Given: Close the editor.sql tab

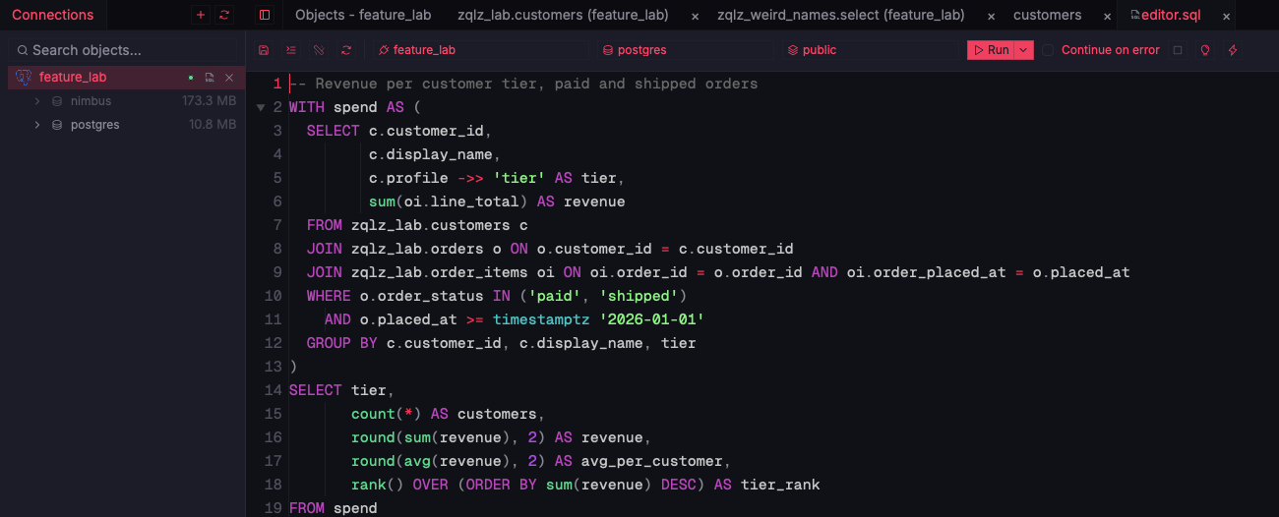Looking at the screenshot, I should point(1226,16).
